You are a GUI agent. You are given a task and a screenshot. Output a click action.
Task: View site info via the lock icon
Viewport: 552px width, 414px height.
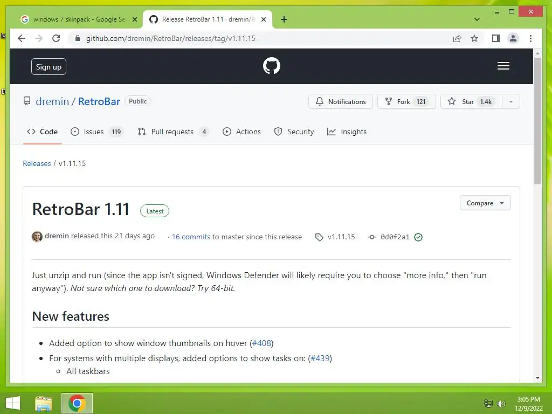coord(78,38)
